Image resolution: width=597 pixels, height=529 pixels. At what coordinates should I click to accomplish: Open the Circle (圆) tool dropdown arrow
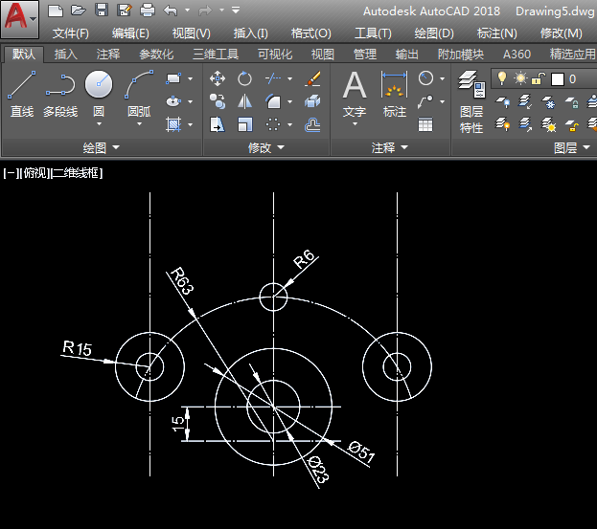pyautogui.click(x=99, y=124)
